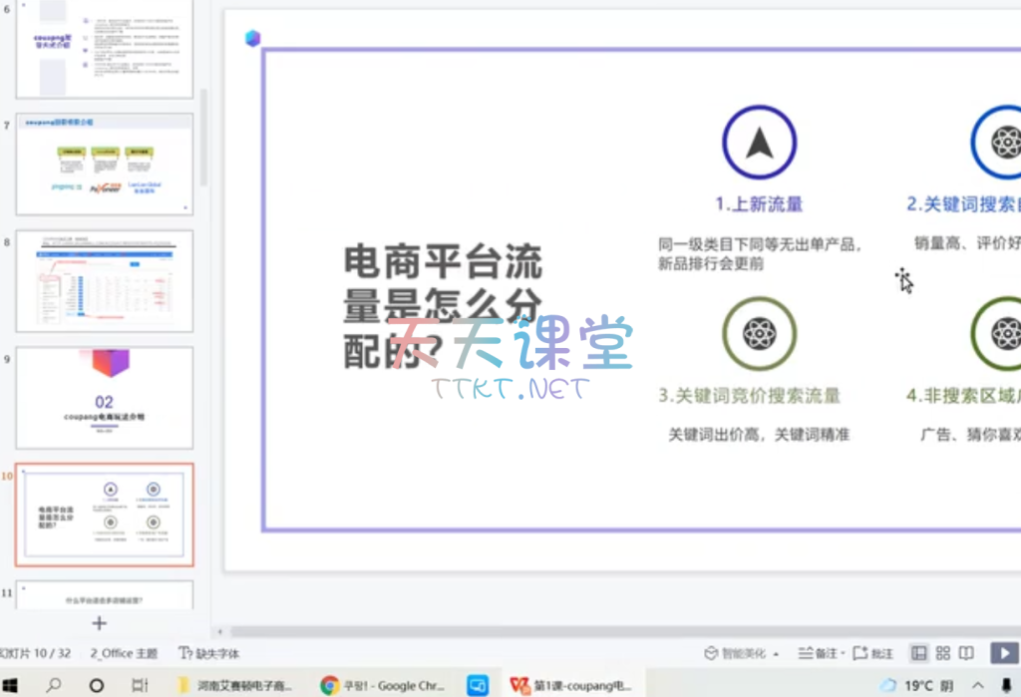Click the 智能美化 icon in status bar
Image resolution: width=1021 pixels, height=697 pixels.
(x=711, y=653)
